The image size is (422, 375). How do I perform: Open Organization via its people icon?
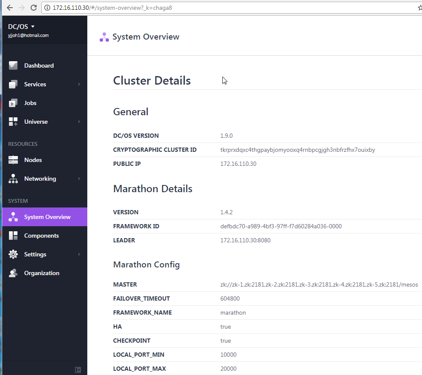(13, 273)
